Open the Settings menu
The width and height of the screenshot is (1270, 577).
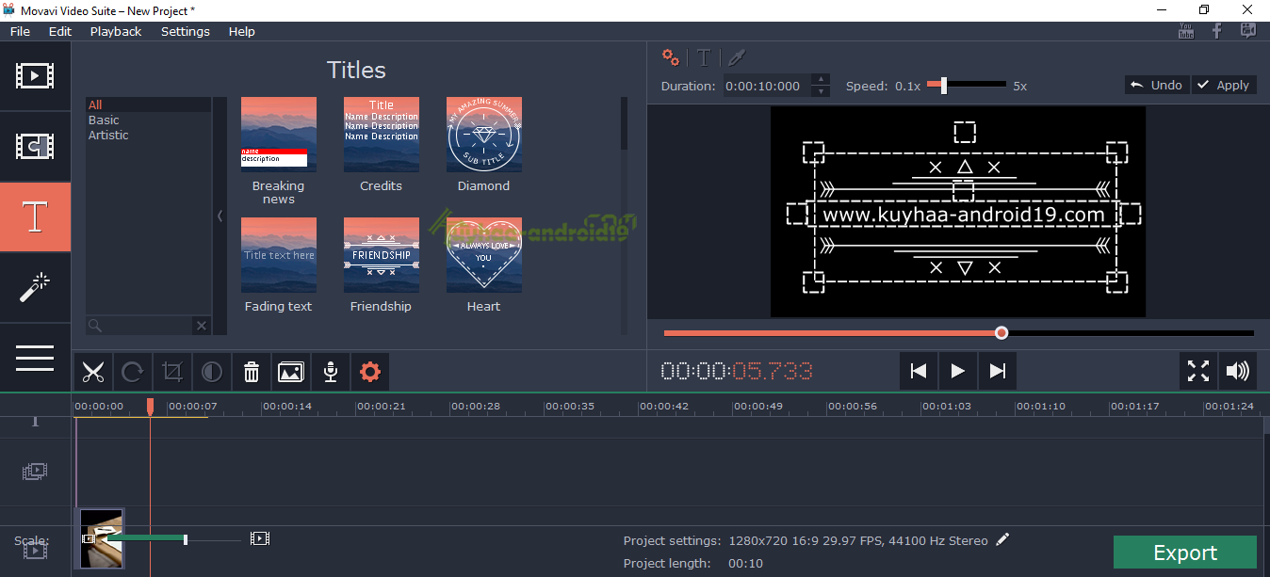coord(186,31)
